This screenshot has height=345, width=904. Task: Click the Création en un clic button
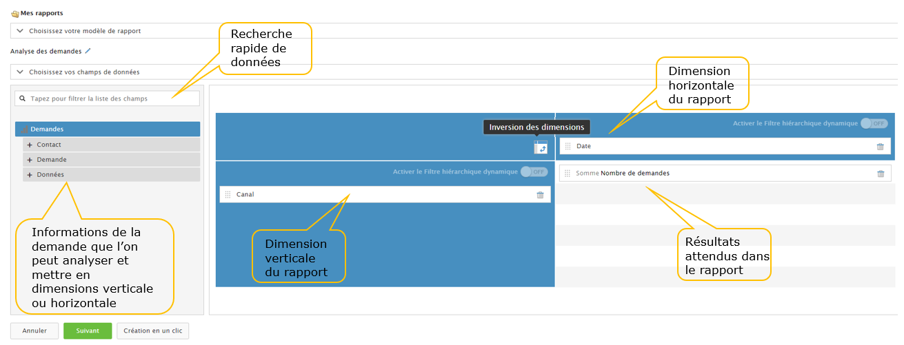pyautogui.click(x=152, y=331)
